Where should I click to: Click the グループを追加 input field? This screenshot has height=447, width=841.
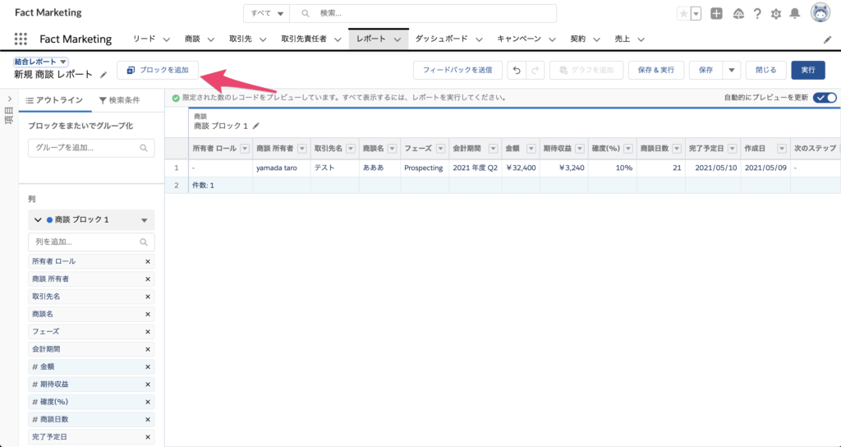coord(91,148)
